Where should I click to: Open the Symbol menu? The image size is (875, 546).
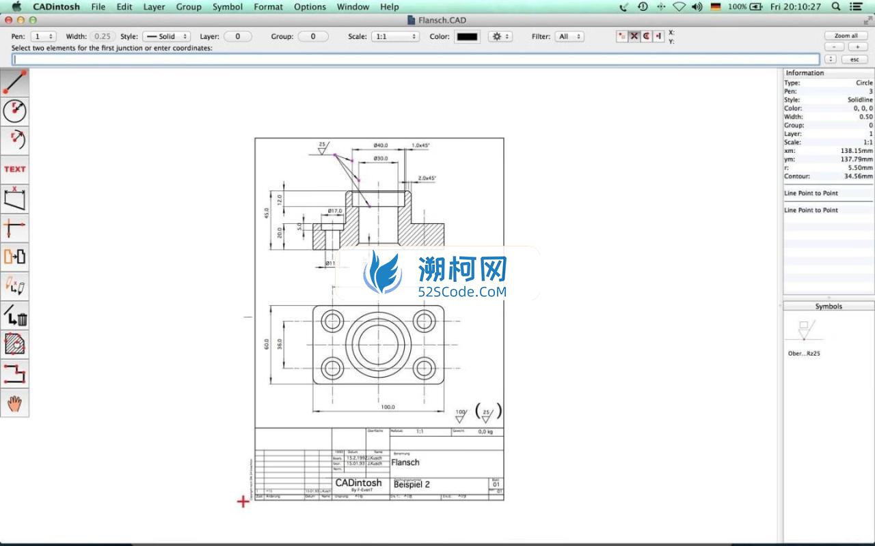click(227, 7)
